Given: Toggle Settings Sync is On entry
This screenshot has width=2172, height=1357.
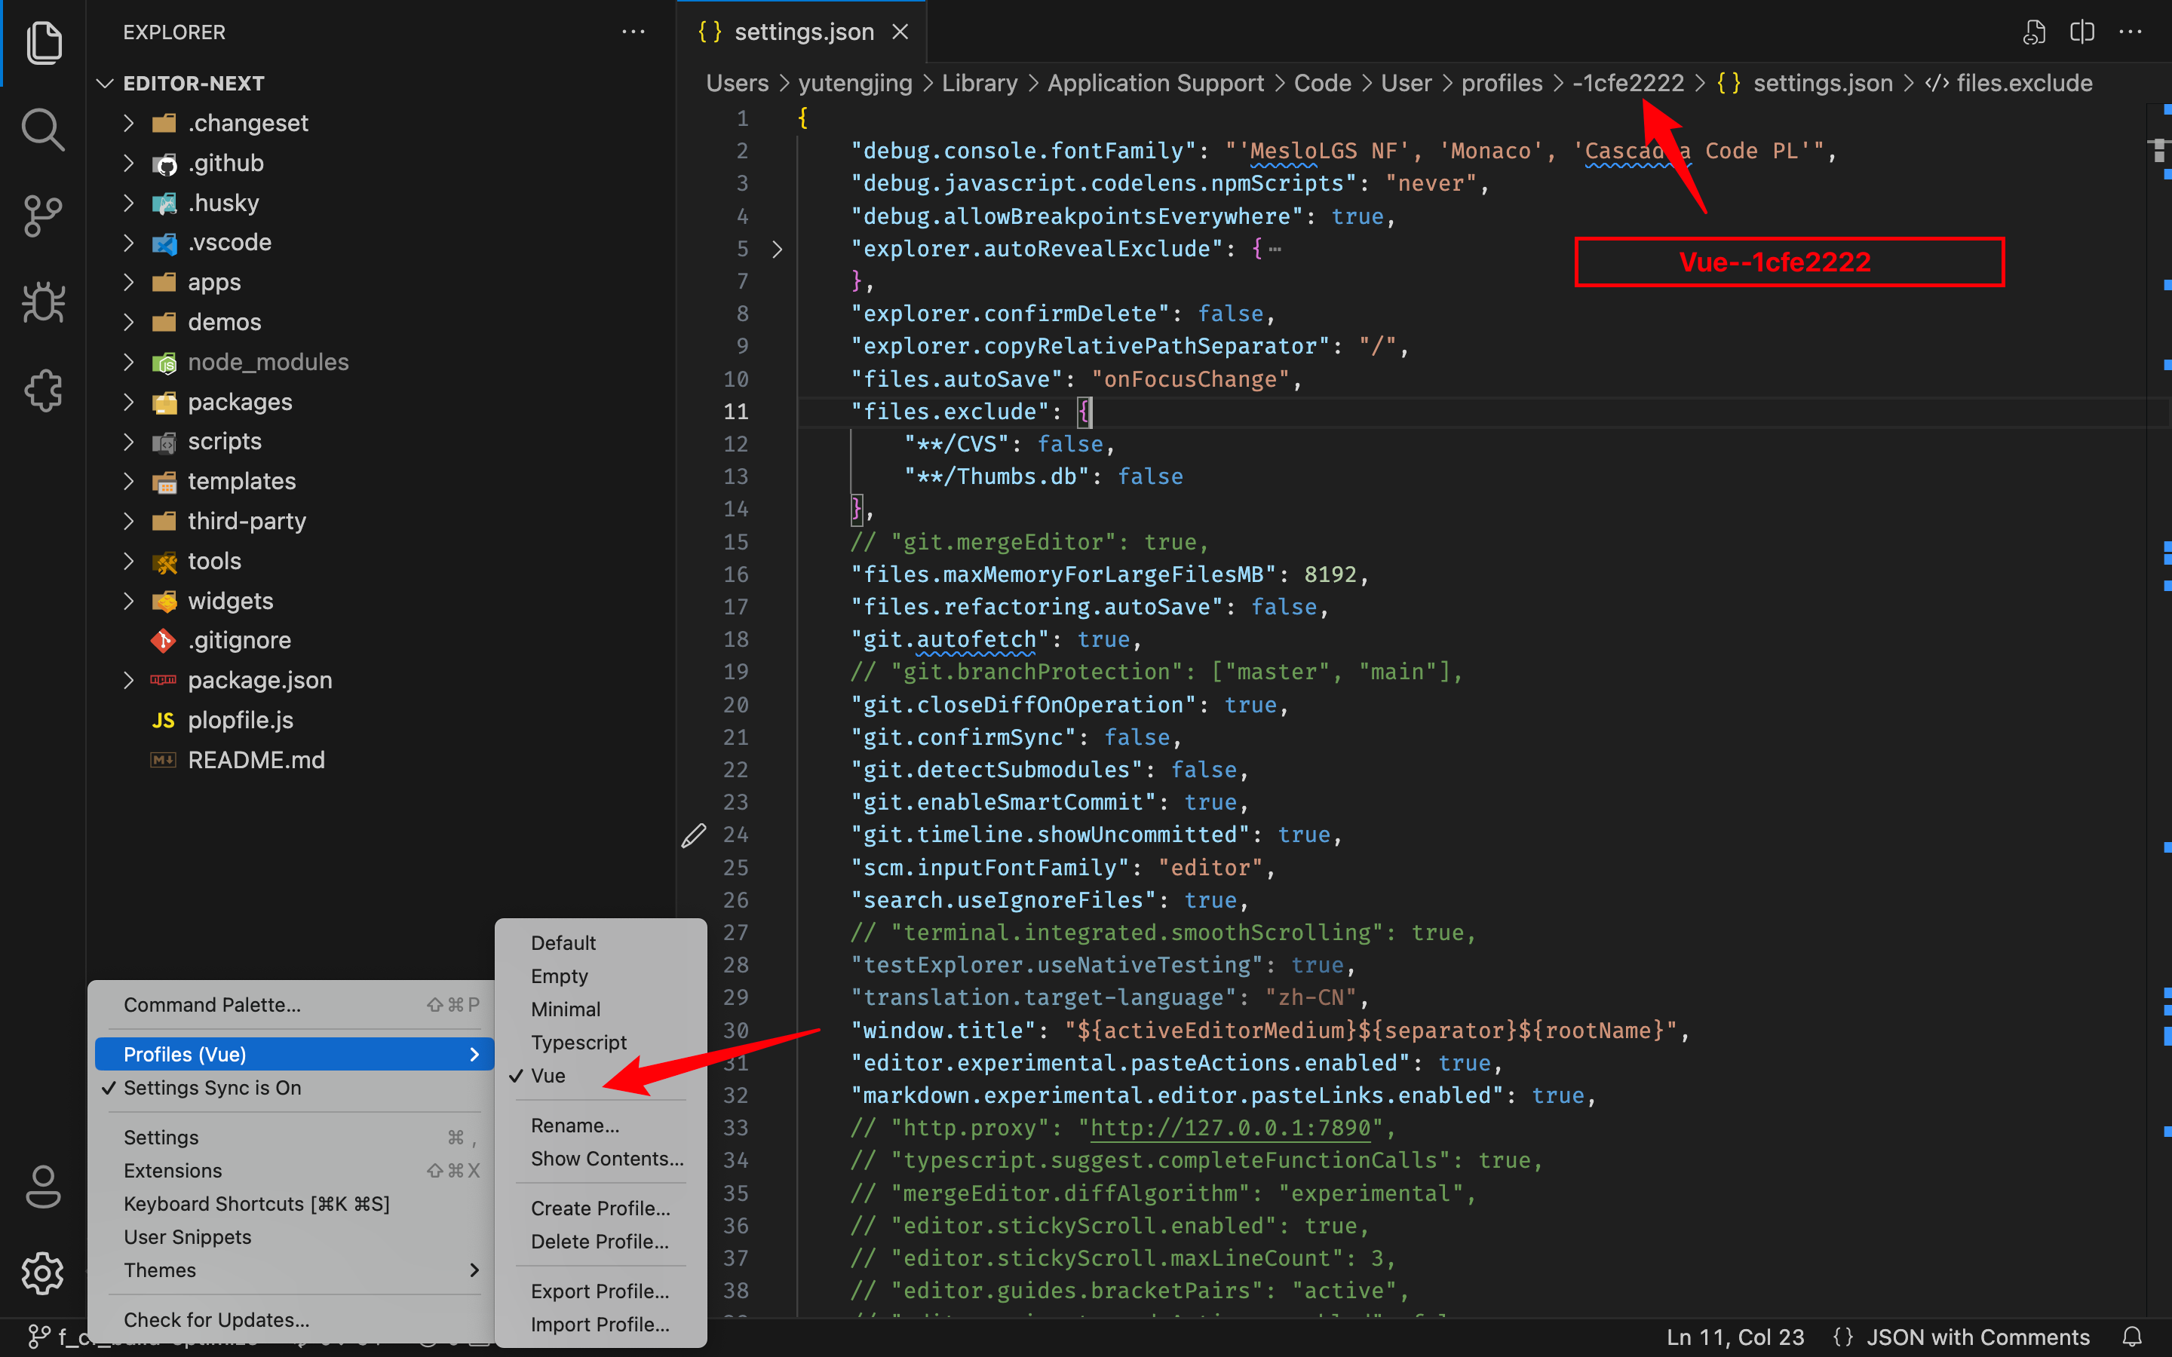Looking at the screenshot, I should pyautogui.click(x=209, y=1088).
